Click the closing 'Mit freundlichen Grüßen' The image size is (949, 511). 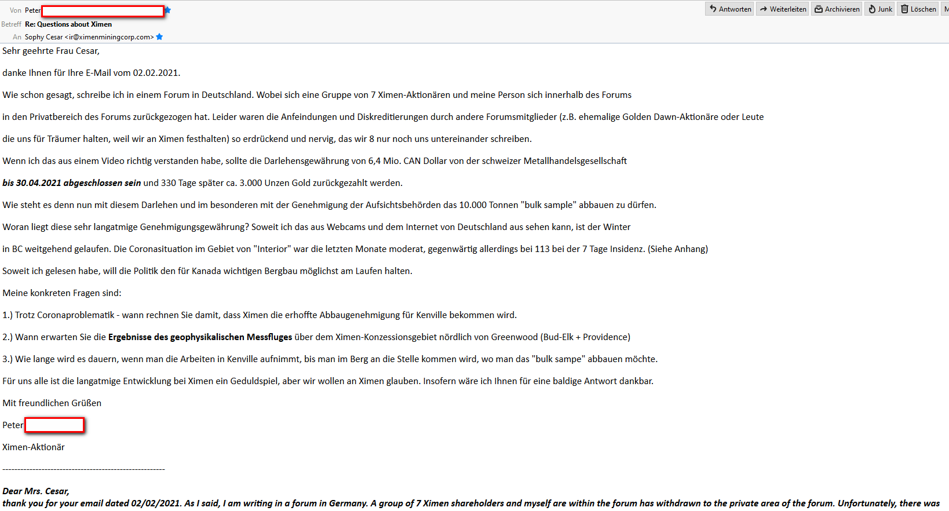pos(52,403)
